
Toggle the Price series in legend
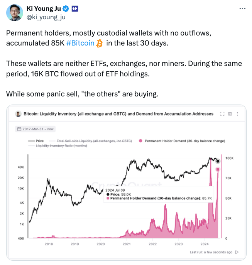pyautogui.click(x=36, y=141)
